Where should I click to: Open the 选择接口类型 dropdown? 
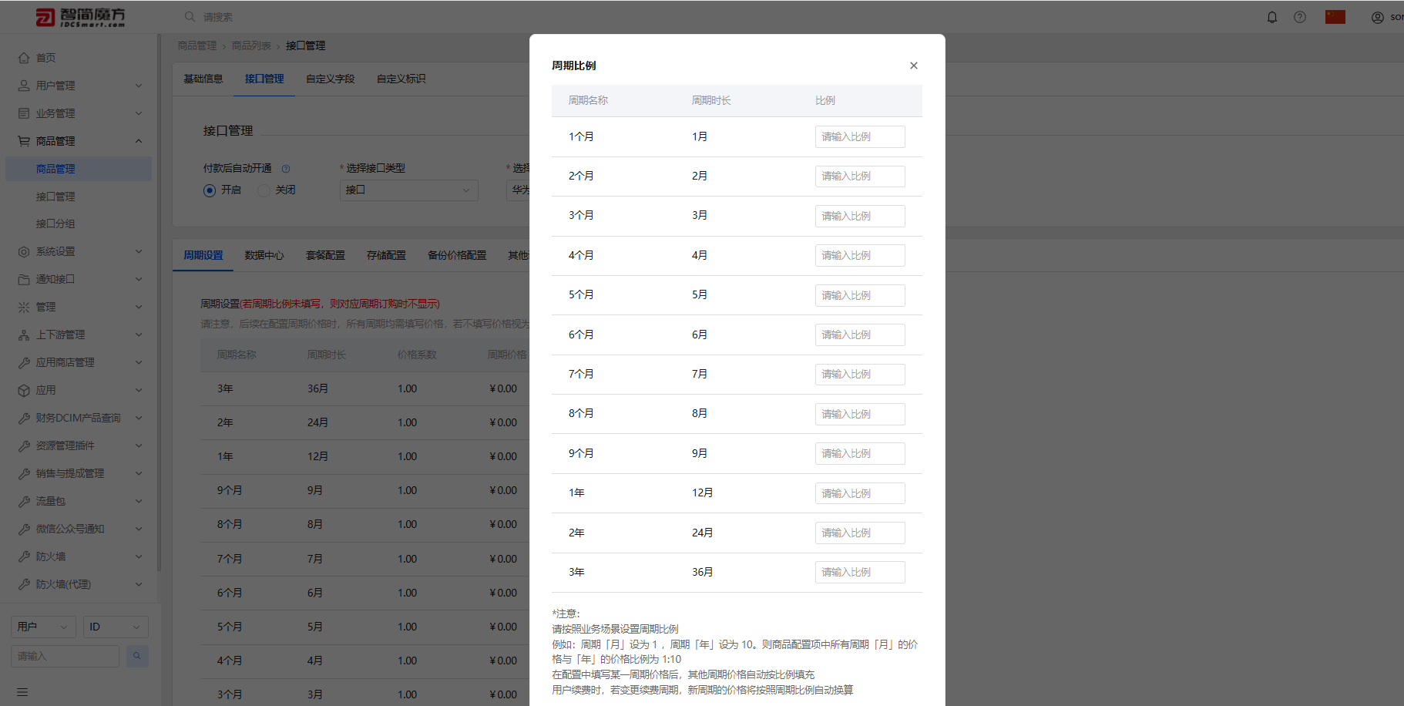click(x=408, y=190)
